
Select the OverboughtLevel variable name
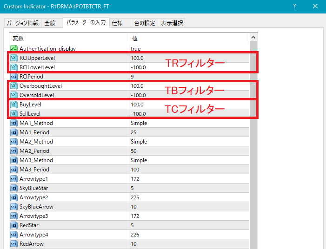coord(40,86)
